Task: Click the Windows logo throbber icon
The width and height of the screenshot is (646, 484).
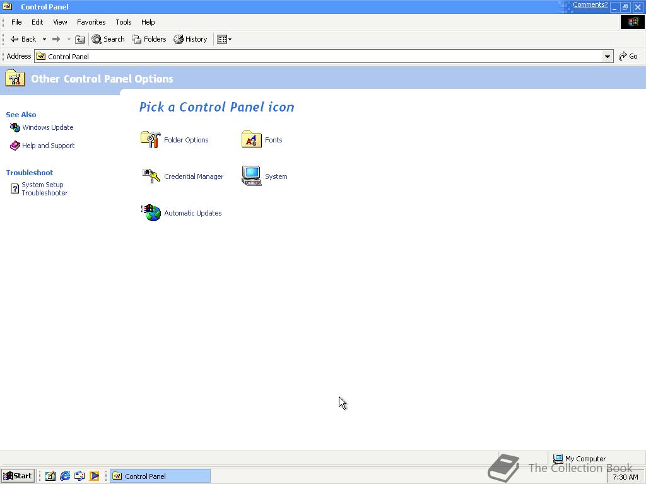Action: 632,22
